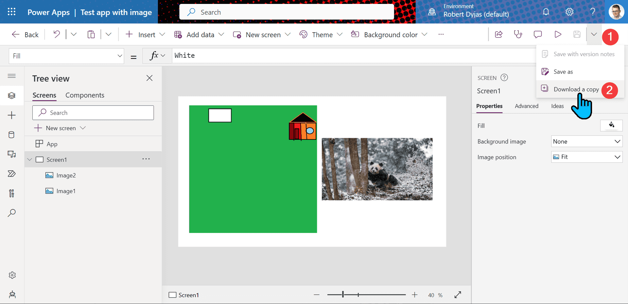Viewport: 628px width, 304px height.
Task: Select Save as from the menu
Action: pyautogui.click(x=563, y=72)
